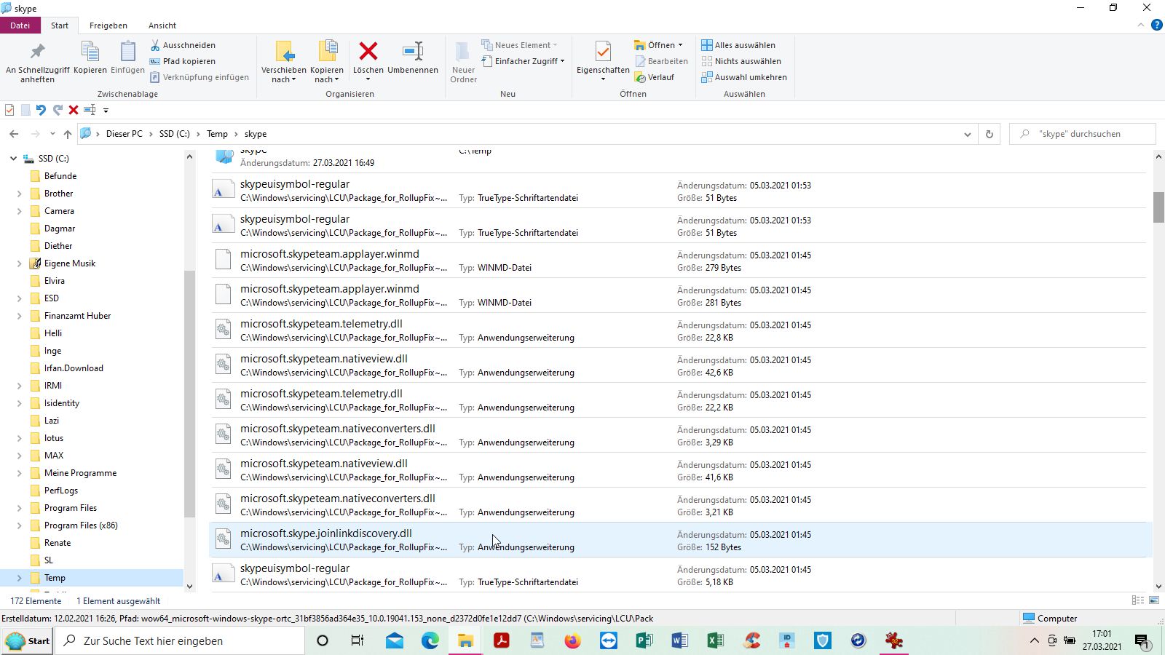Create a Neuer Ordner
Viewport: 1165px width, 655px height.
(x=463, y=62)
